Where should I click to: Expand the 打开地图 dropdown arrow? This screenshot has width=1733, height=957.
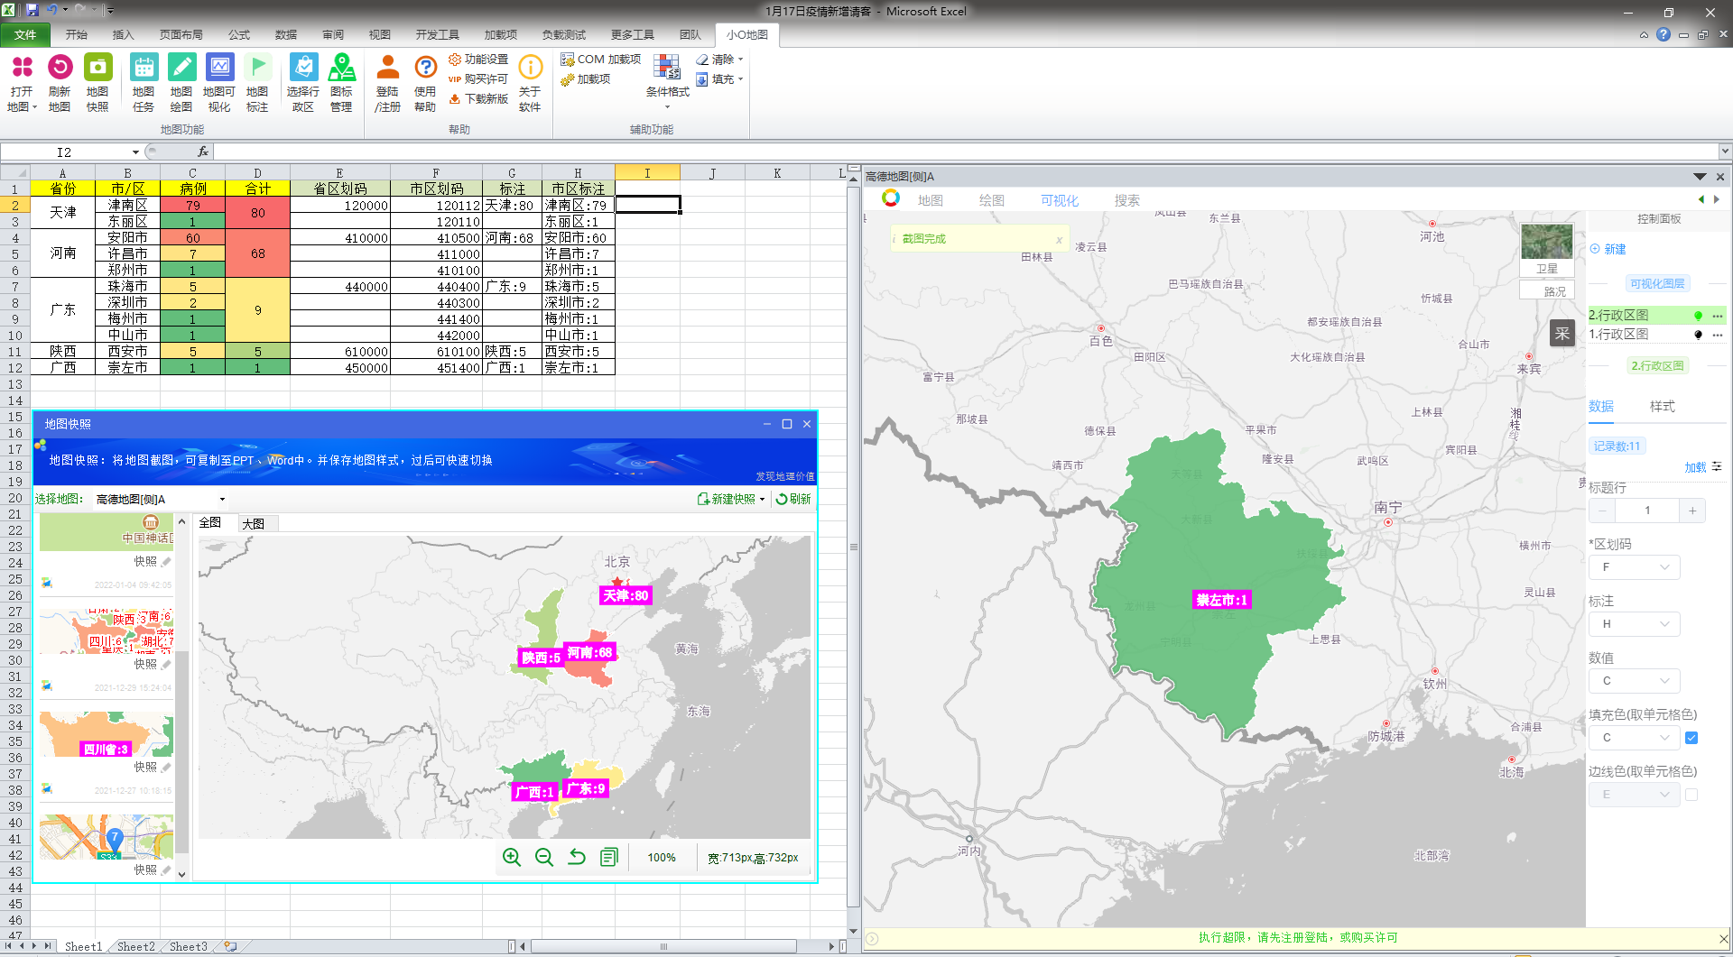[x=34, y=107]
